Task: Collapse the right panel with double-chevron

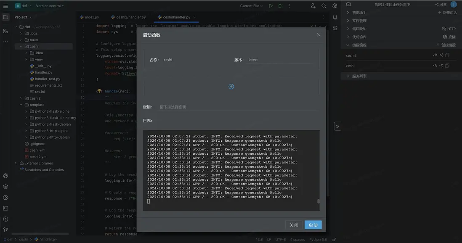Action: [x=337, y=127]
